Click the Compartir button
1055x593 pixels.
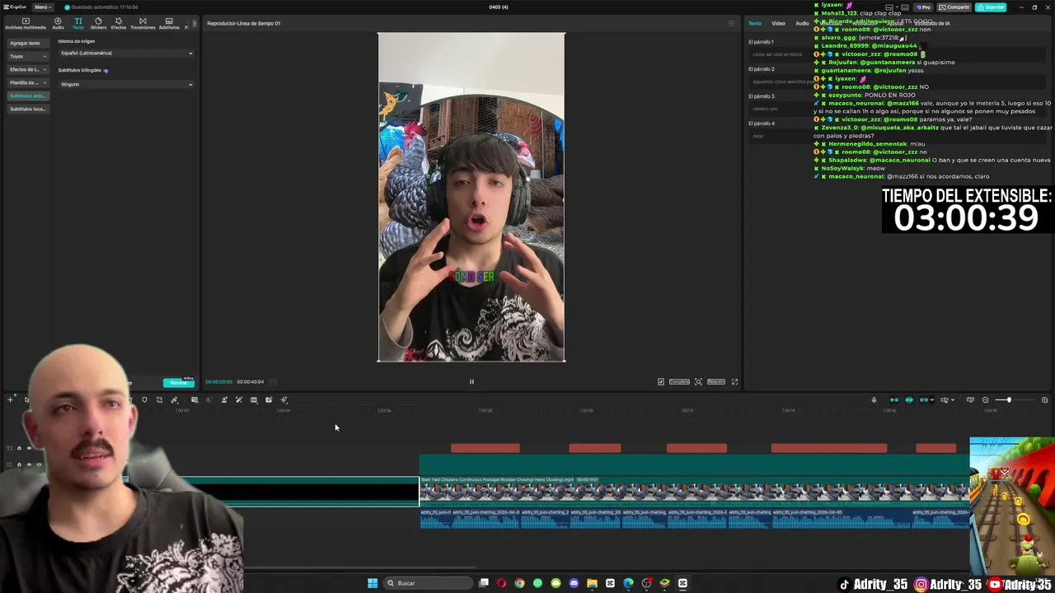954,7
